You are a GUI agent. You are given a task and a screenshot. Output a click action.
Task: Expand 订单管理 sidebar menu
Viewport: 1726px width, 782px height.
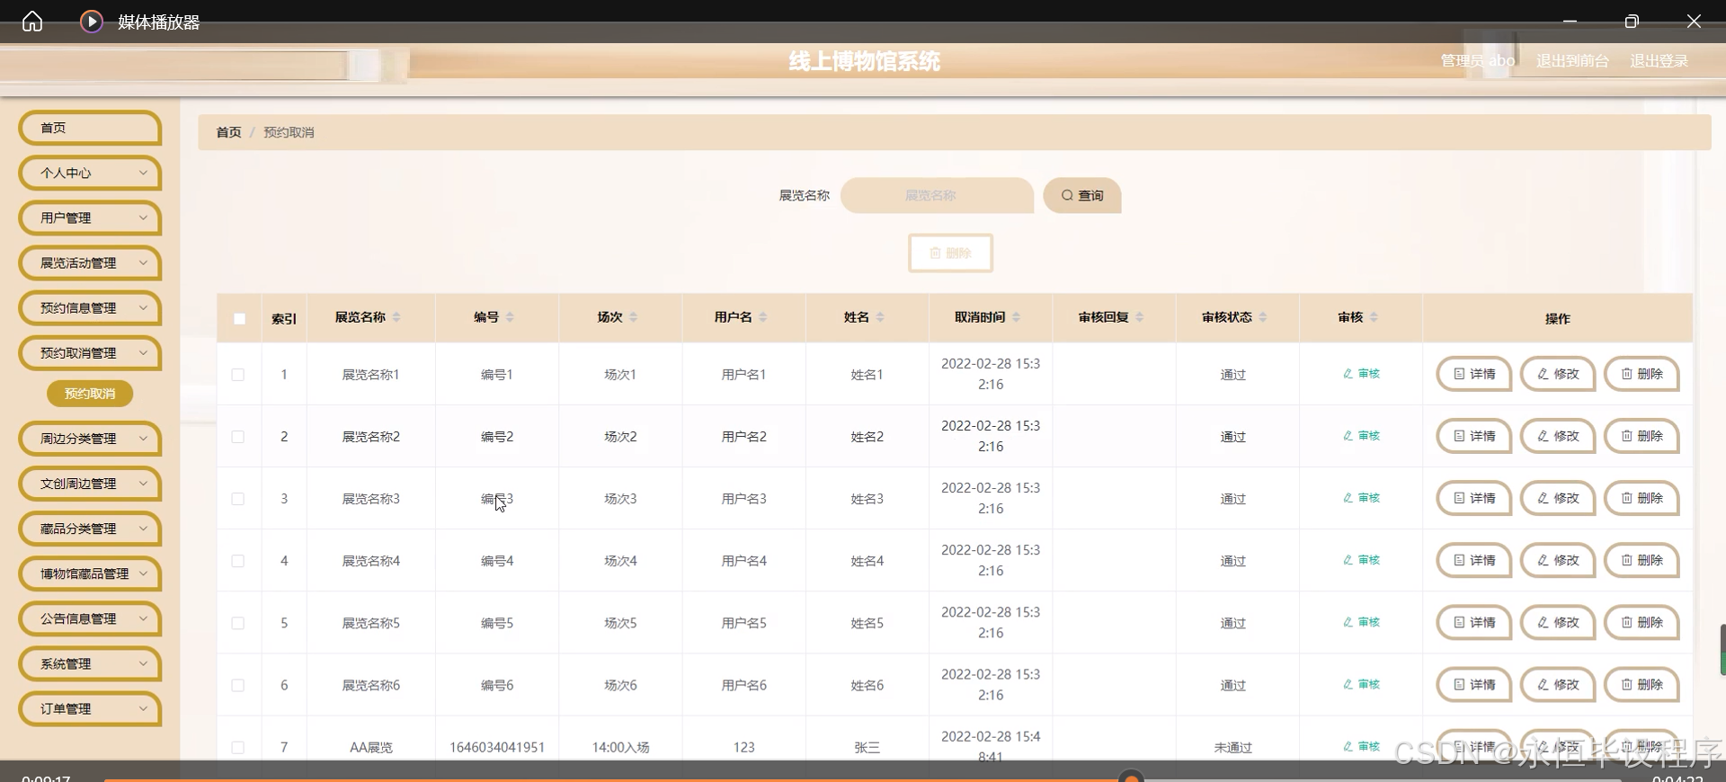(x=90, y=708)
